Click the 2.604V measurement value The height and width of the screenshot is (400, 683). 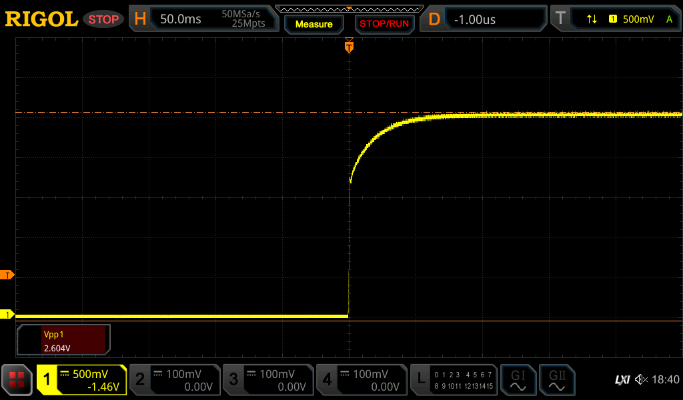coord(57,348)
